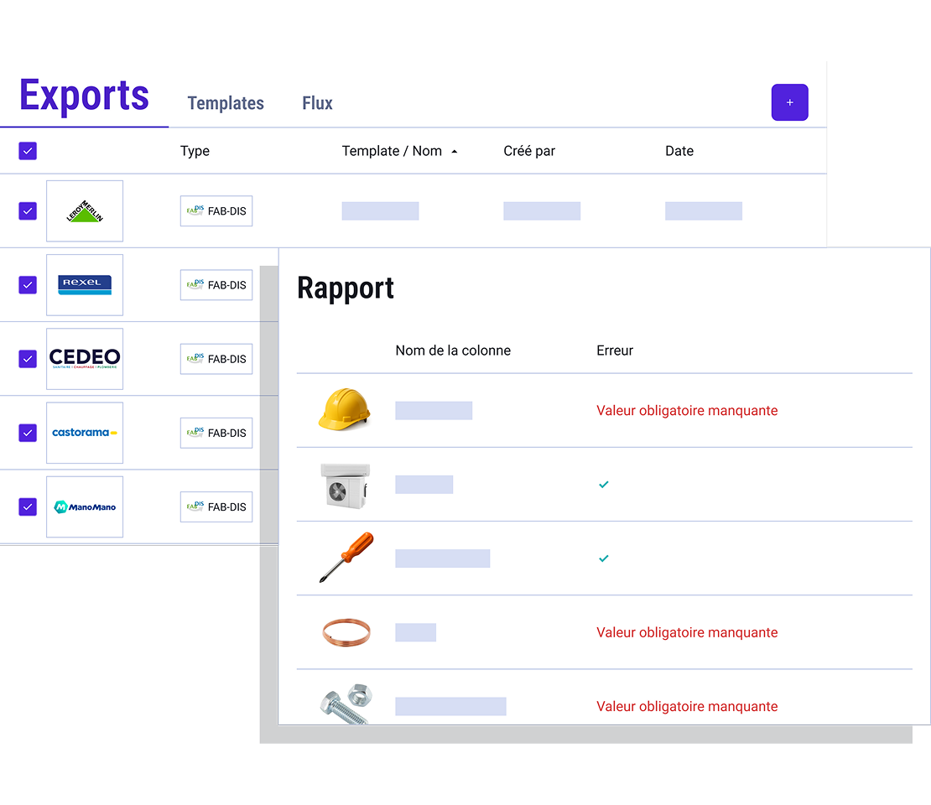Viewport: 931px width, 805px height.
Task: Select the ManoMano logo thumbnail
Action: tap(85, 506)
